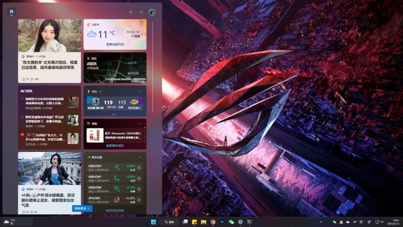
Task: Open the second trending news headline
Action: [x=45, y=119]
